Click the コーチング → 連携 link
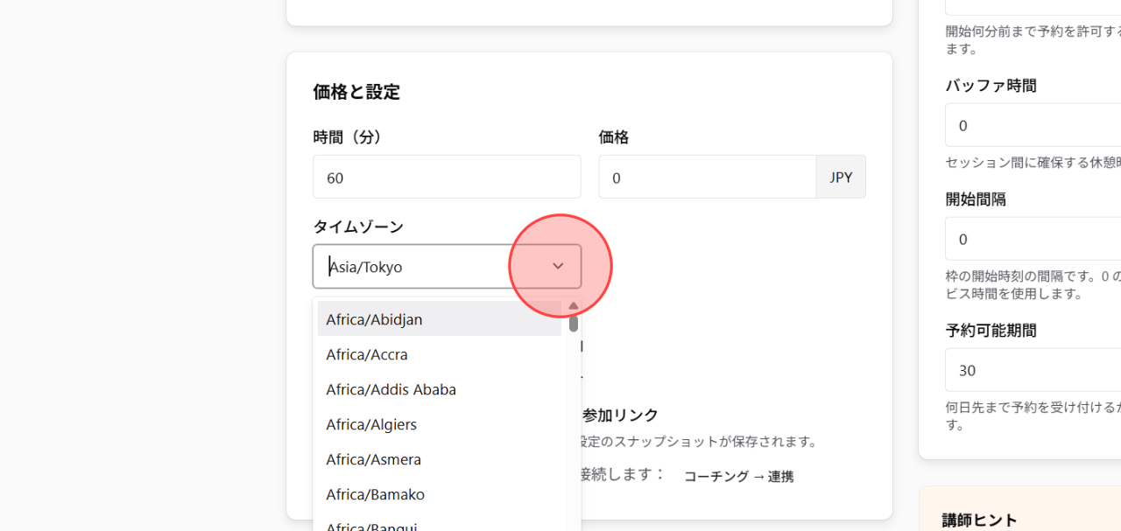Image resolution: width=1121 pixels, height=531 pixels. (738, 476)
